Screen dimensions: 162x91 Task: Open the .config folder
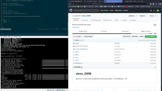coord(77,43)
